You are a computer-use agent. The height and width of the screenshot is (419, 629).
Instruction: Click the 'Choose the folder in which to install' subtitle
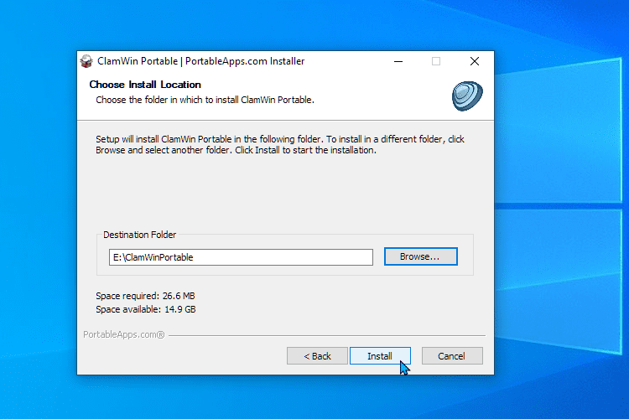coord(205,100)
